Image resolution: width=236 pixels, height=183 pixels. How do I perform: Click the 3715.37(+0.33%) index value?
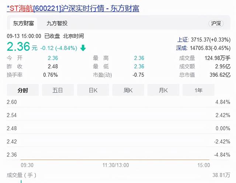211,40
